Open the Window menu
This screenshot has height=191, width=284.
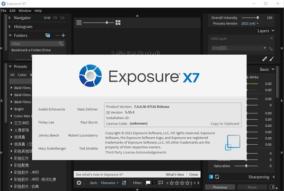tap(25, 11)
